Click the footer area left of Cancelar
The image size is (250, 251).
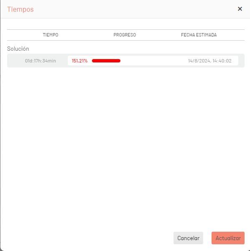(86, 238)
